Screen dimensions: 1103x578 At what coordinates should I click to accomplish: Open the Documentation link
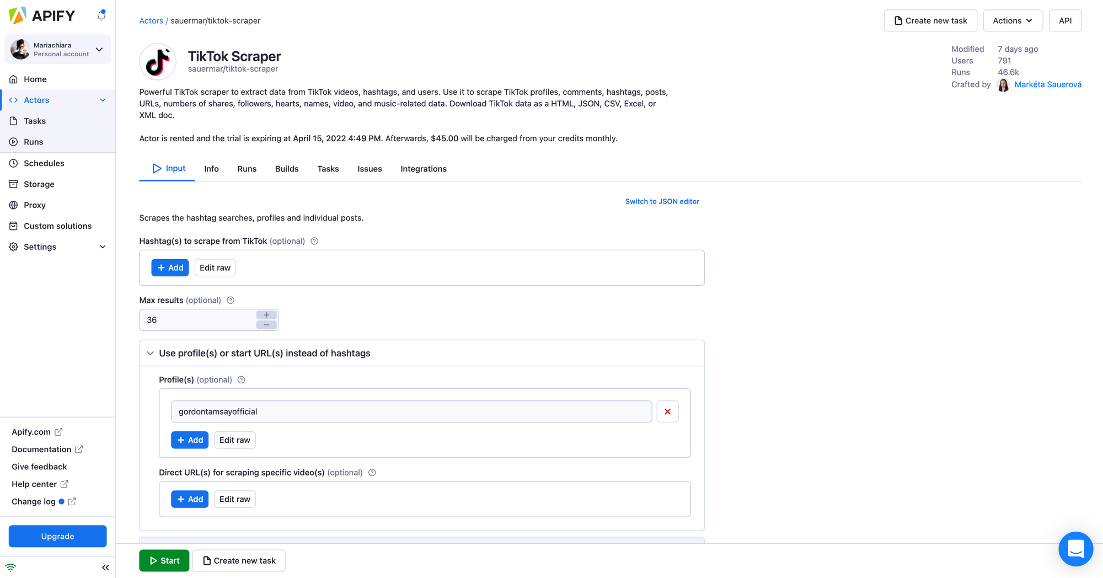tap(47, 449)
